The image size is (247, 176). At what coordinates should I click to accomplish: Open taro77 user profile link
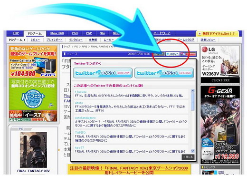point(79,147)
